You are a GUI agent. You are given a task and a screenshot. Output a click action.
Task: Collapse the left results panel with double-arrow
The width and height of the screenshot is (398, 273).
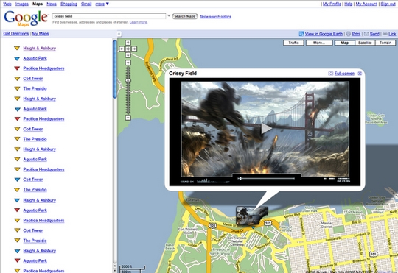coord(119,34)
